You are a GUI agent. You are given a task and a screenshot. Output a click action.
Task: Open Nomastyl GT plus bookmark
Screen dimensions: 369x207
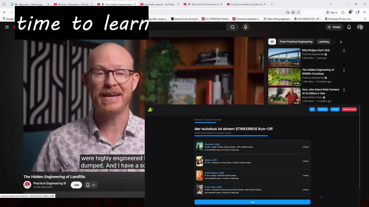338,19
